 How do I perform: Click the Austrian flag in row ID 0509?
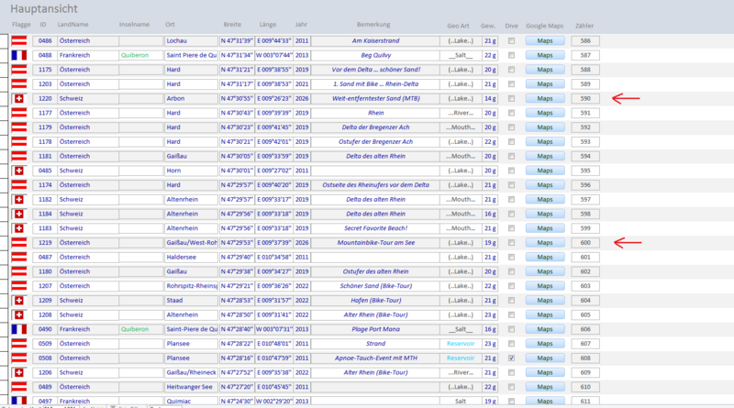click(x=19, y=344)
